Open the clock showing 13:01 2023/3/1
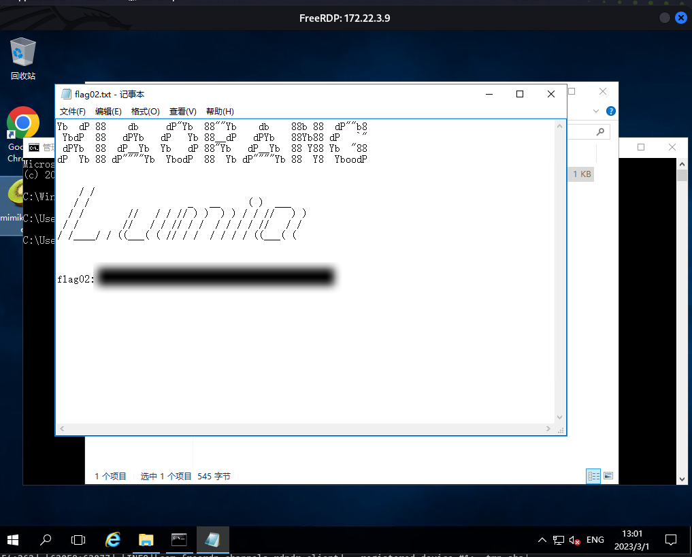This screenshot has width=692, height=557. click(631, 540)
